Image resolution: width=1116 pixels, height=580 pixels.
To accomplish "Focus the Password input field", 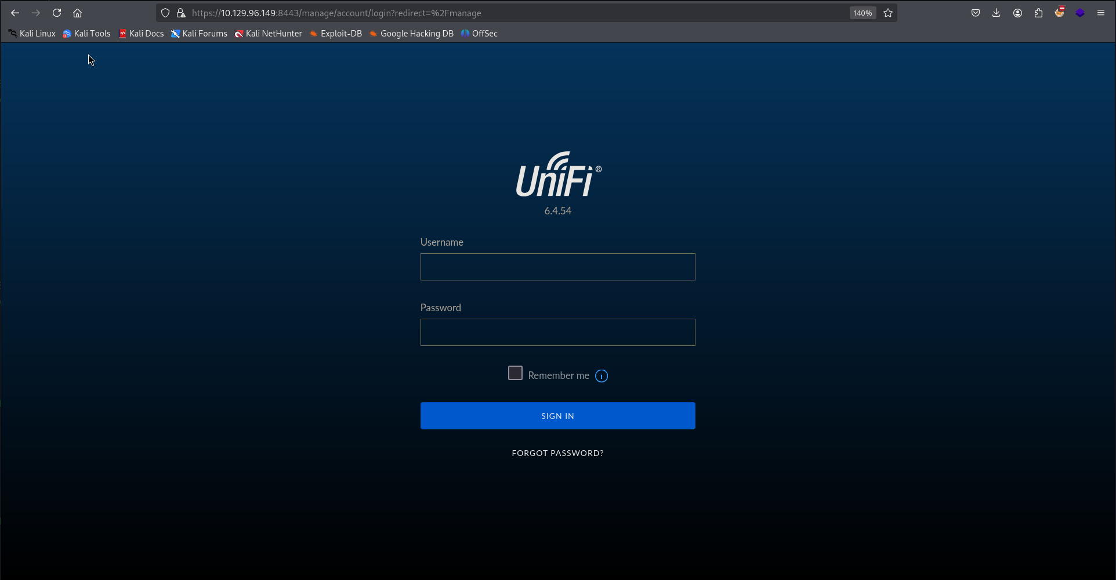I will pos(557,333).
